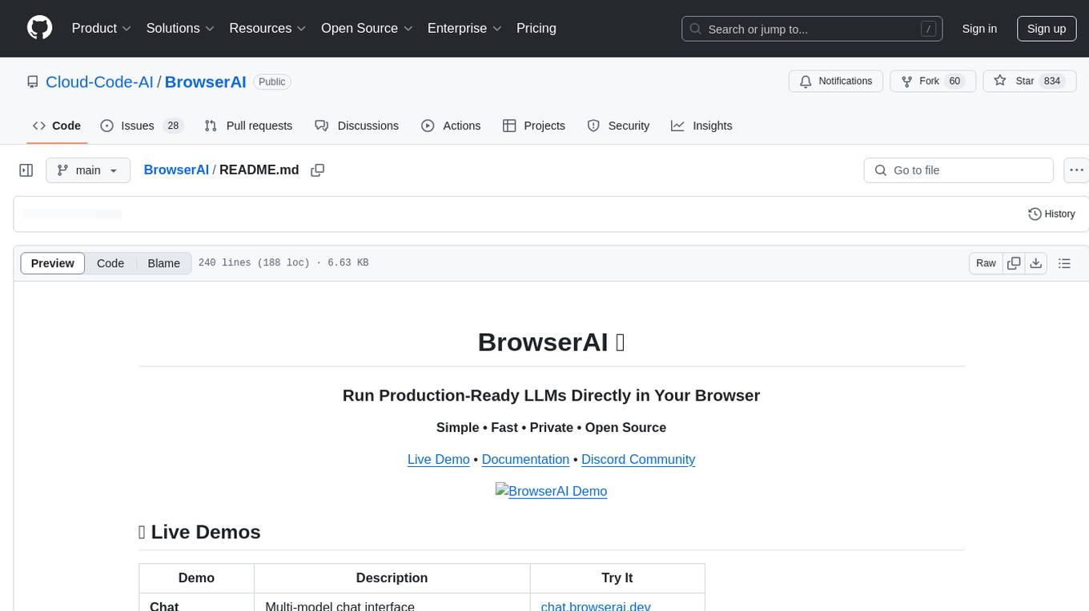The image size is (1089, 611).
Task: Open the Discord Community link
Action: [x=638, y=459]
